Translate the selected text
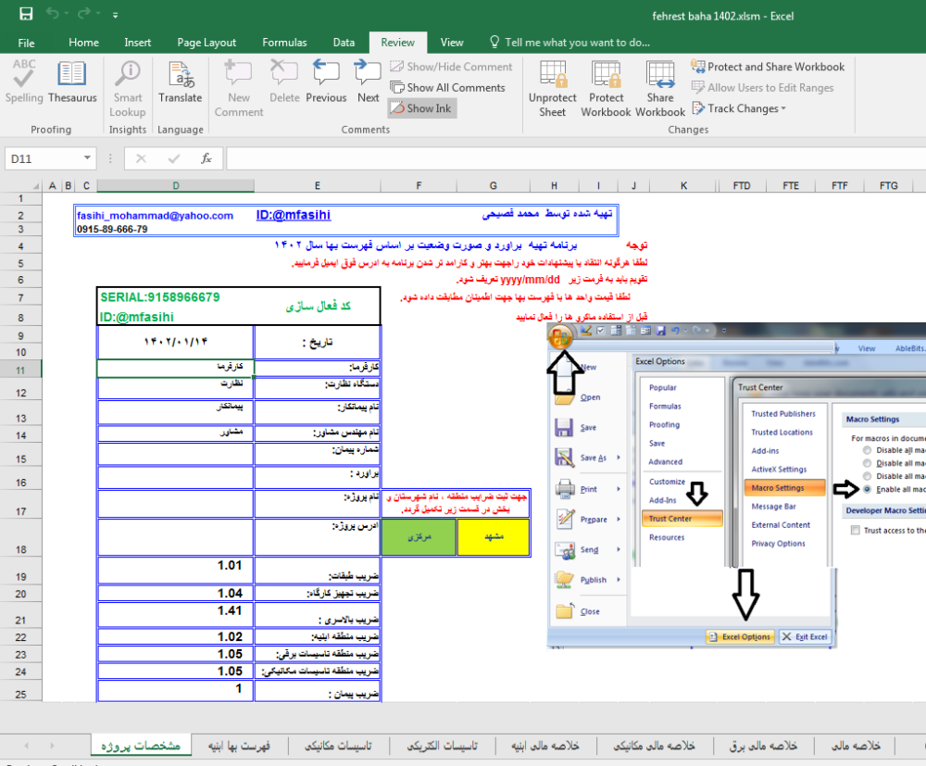926x766 pixels. coord(180,87)
